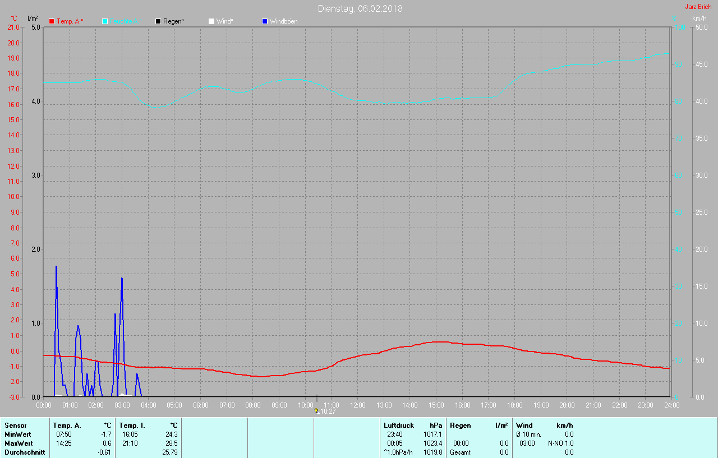Screen dimensions: 718x458
Task: Click the "12:00" time axis label
Action: pyautogui.click(x=357, y=405)
